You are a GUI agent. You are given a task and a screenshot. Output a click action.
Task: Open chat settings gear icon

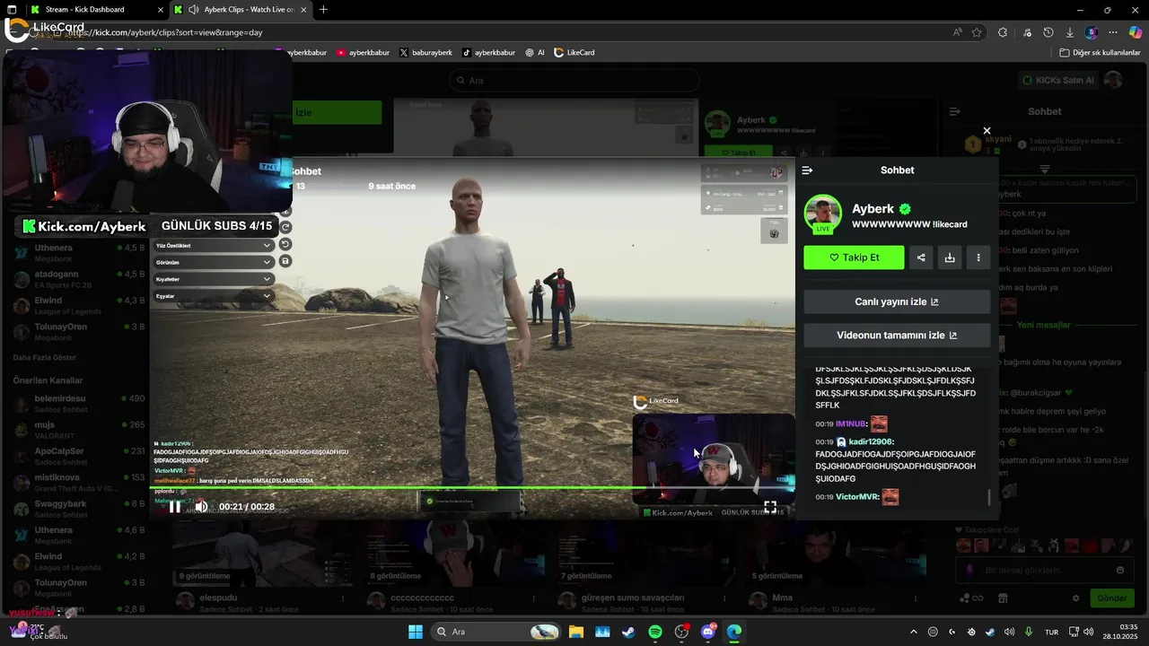tap(1076, 598)
